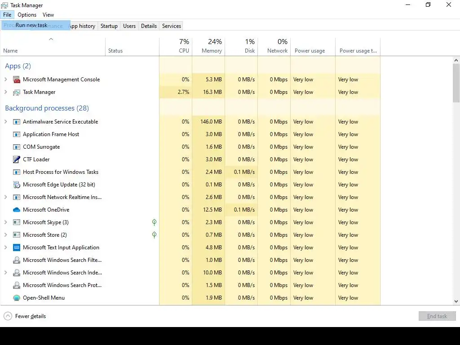Switch to the Users tab
This screenshot has width=460, height=345.
[129, 26]
